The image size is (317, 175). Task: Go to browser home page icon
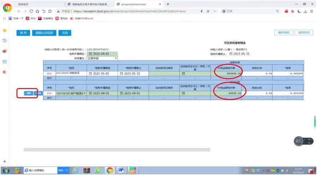pyautogui.click(x=37, y=11)
